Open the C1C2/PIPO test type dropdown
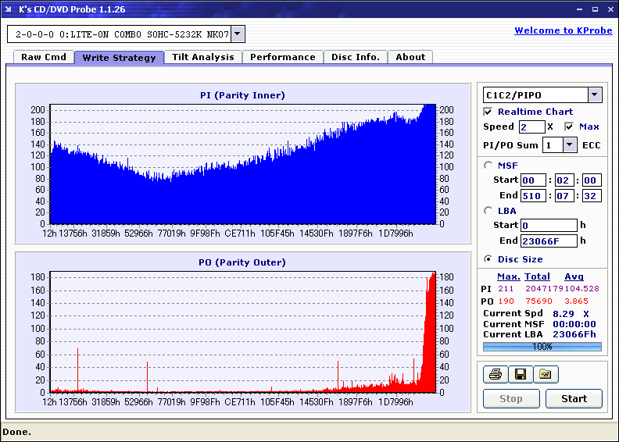The width and height of the screenshot is (619, 442). 595,95
